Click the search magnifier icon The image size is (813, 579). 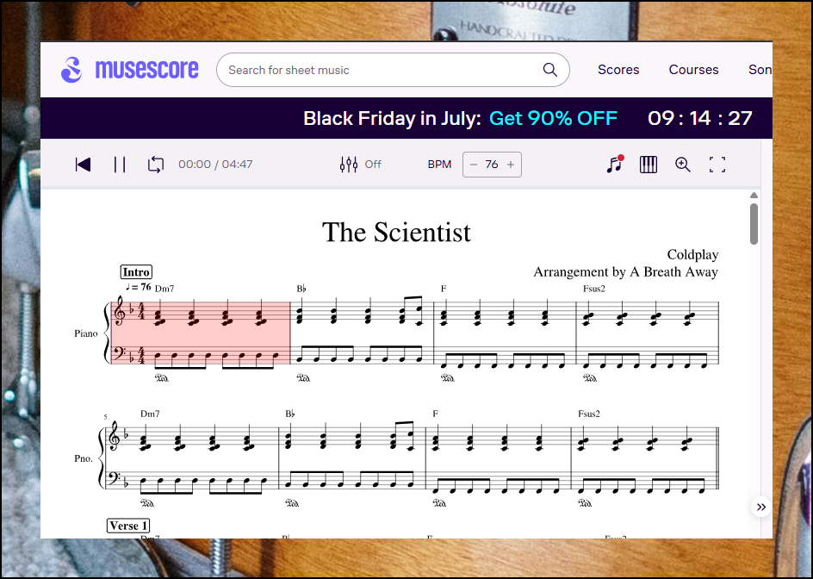550,70
